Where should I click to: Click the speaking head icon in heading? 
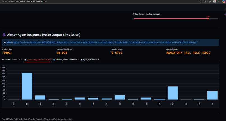pyautogui.click(x=4, y=35)
